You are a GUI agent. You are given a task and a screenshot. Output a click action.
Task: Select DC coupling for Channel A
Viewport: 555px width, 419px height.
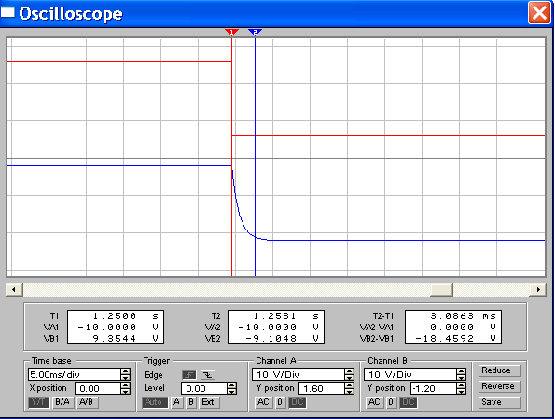[297, 402]
